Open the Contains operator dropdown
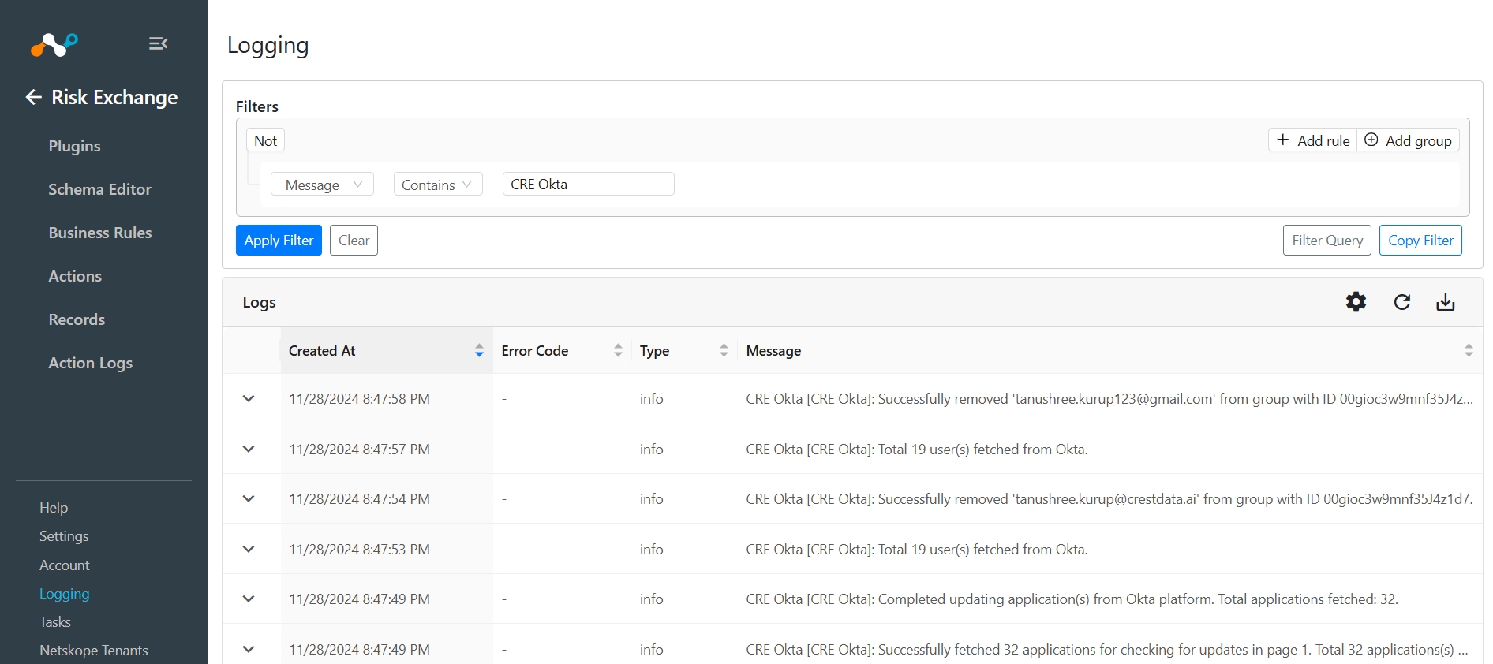 pos(438,185)
